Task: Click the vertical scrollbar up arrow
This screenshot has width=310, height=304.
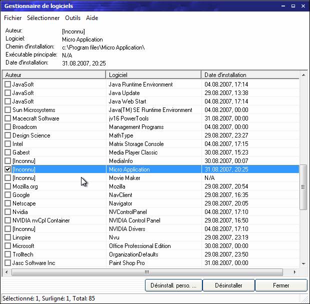Action: [303, 75]
